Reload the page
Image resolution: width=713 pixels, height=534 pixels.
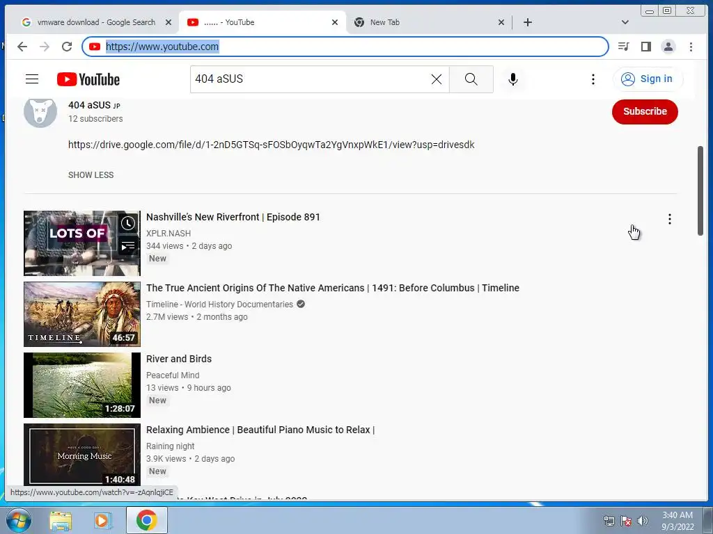67,47
